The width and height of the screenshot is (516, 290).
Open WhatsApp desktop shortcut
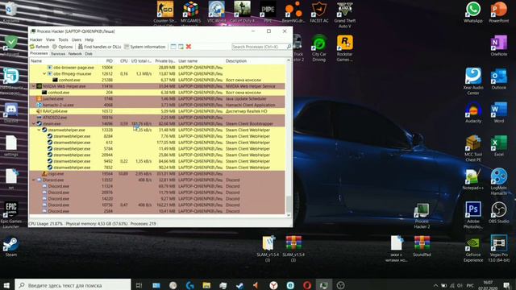[x=473, y=13]
